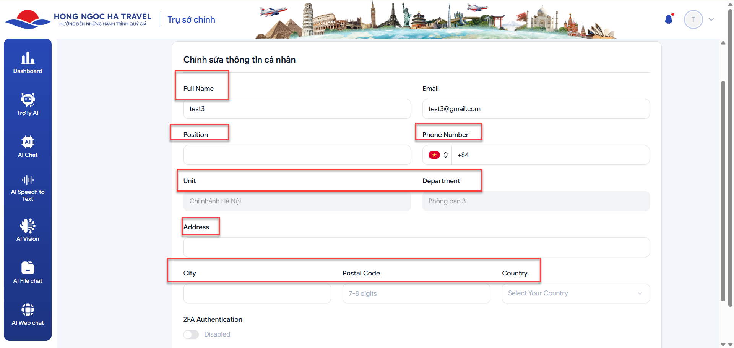Open the Trợ lý AI assistant

[28, 105]
